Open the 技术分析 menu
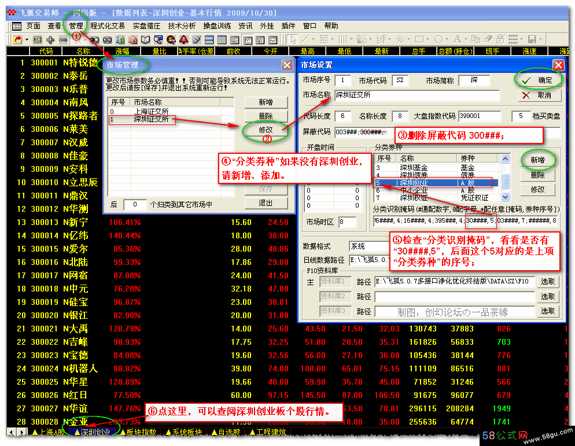 [x=182, y=26]
